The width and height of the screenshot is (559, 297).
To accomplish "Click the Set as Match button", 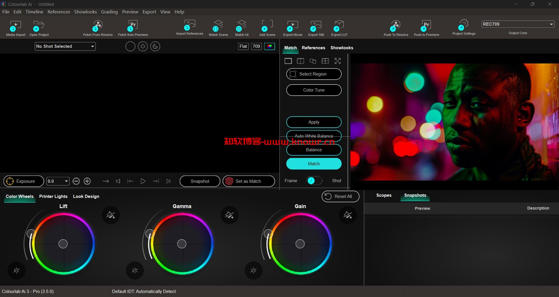I will coord(248,181).
